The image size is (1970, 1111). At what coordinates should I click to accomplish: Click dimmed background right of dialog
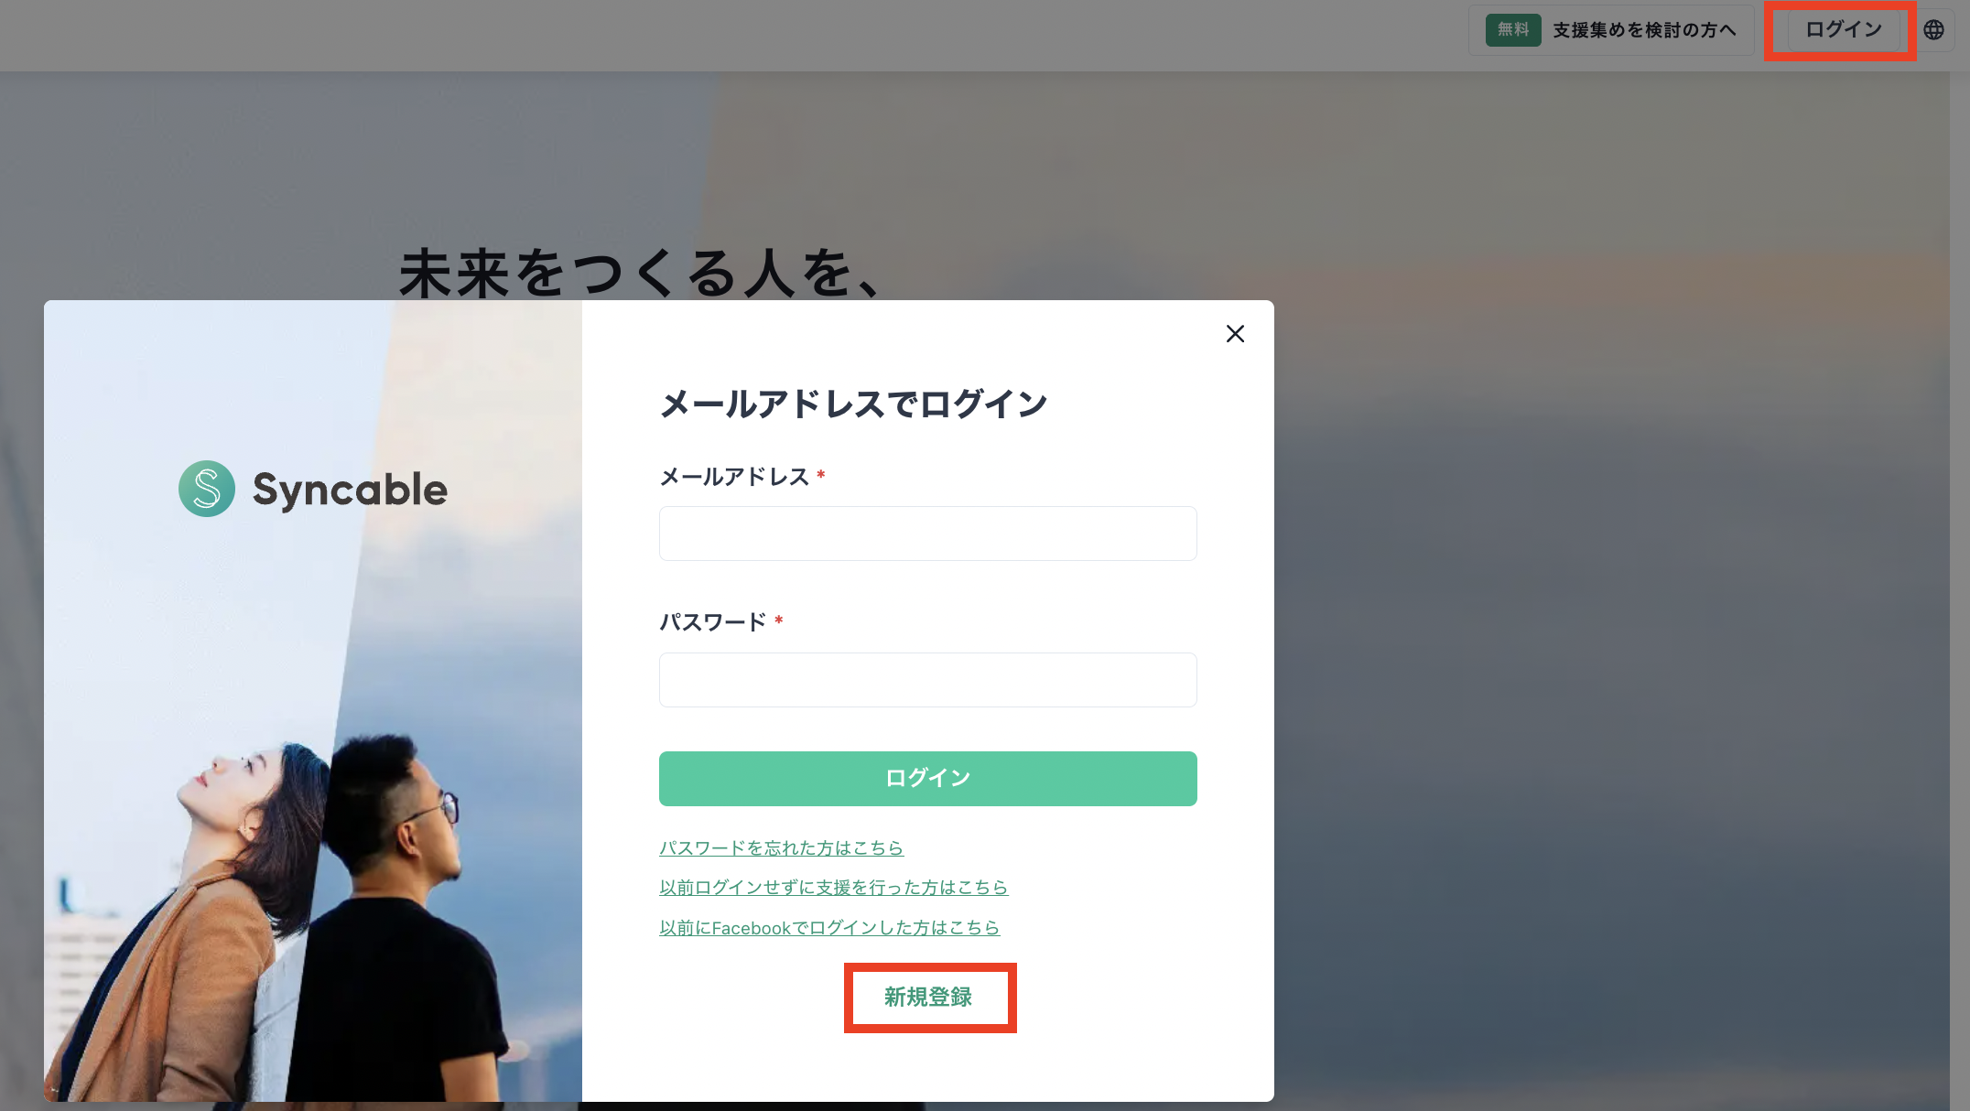point(1602,641)
